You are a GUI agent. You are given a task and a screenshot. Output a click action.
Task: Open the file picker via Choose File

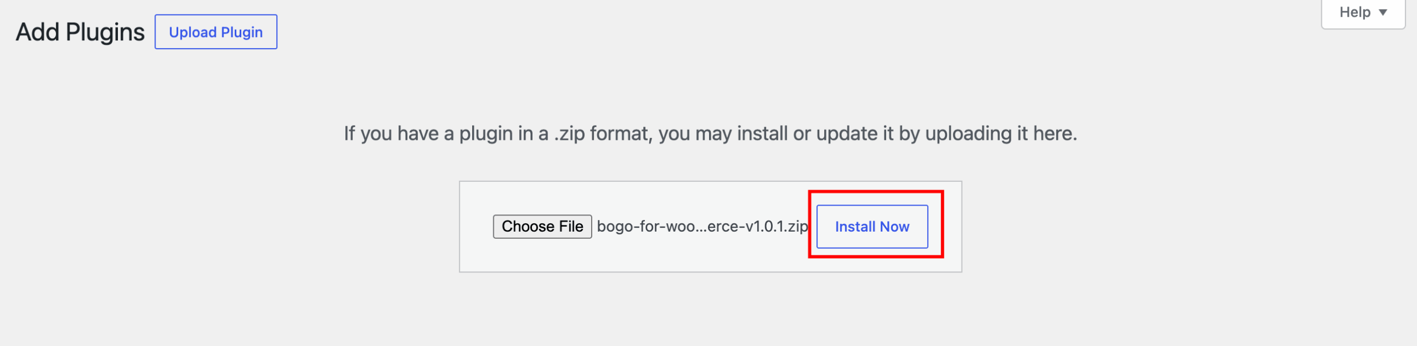[542, 227]
